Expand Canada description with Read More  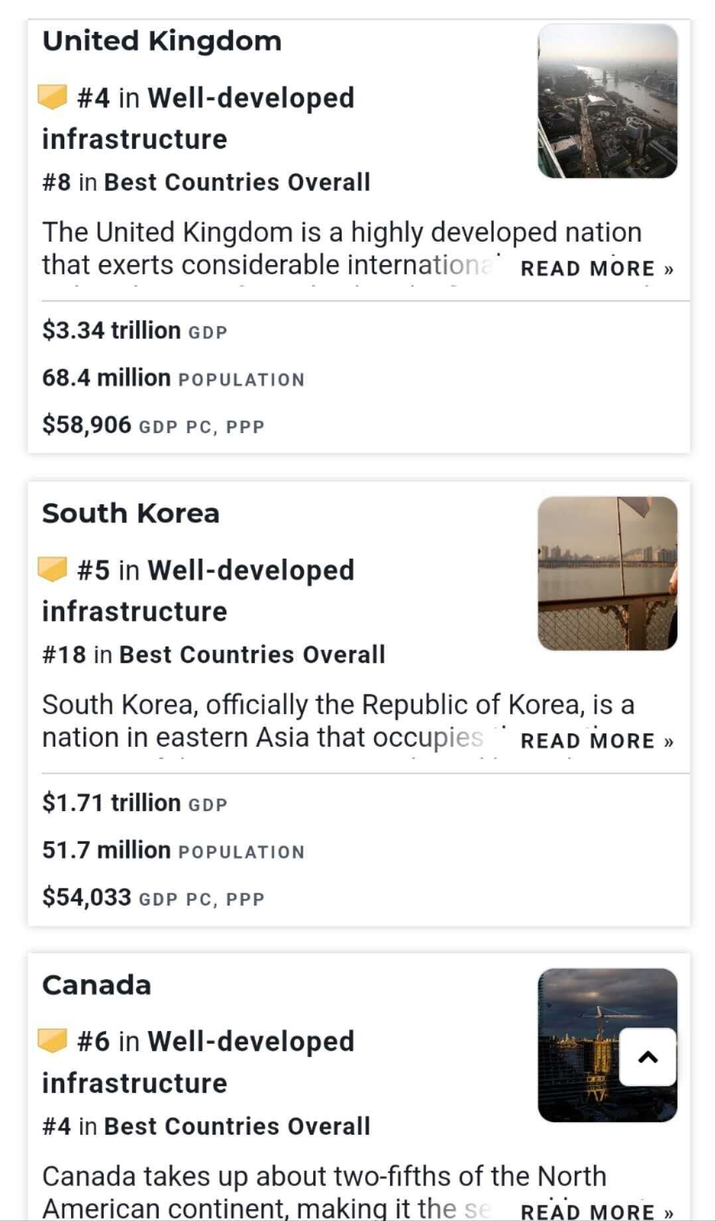click(597, 1212)
